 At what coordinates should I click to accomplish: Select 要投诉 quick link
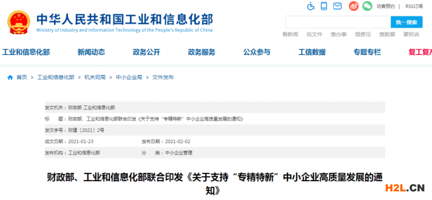pos(411,35)
